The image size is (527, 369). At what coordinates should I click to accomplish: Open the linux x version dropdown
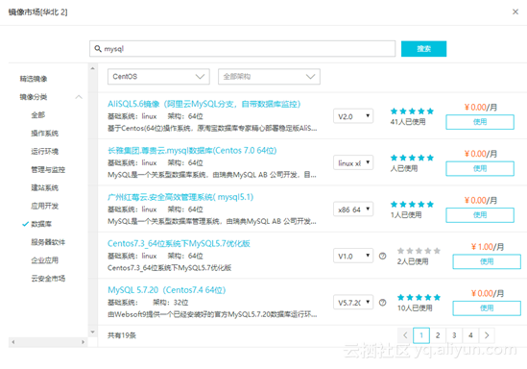coord(353,162)
